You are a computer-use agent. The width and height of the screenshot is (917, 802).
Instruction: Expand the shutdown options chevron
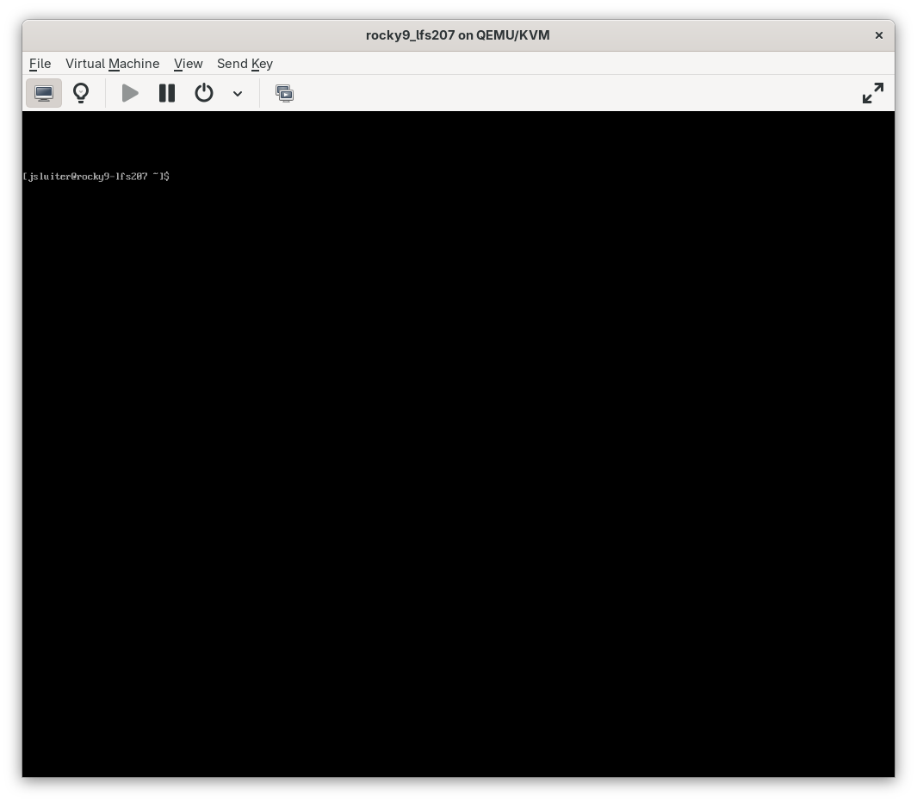coord(238,94)
